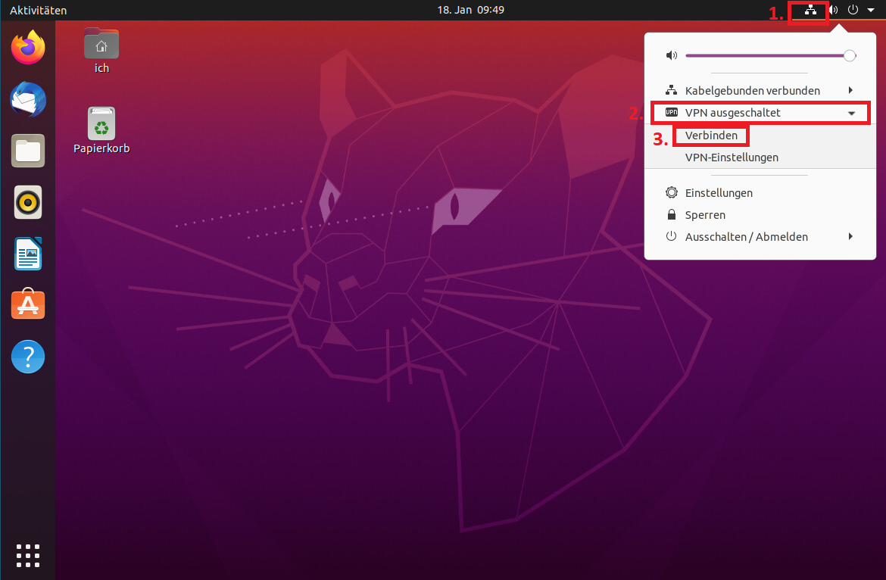Open the Files manager in dock
The image size is (886, 580).
[x=28, y=151]
